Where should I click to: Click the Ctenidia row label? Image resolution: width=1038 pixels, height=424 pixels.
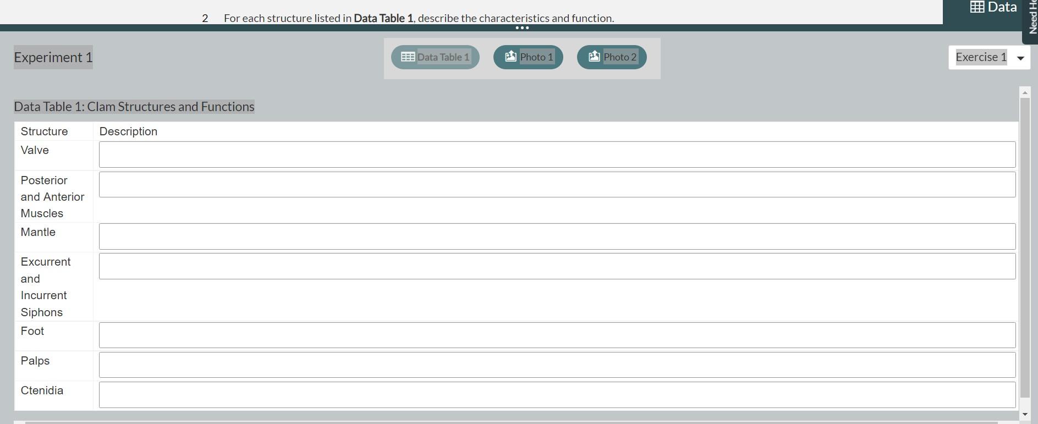[x=42, y=390]
